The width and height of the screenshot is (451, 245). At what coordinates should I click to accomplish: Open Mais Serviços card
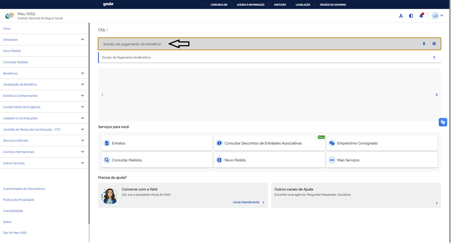tap(382, 160)
